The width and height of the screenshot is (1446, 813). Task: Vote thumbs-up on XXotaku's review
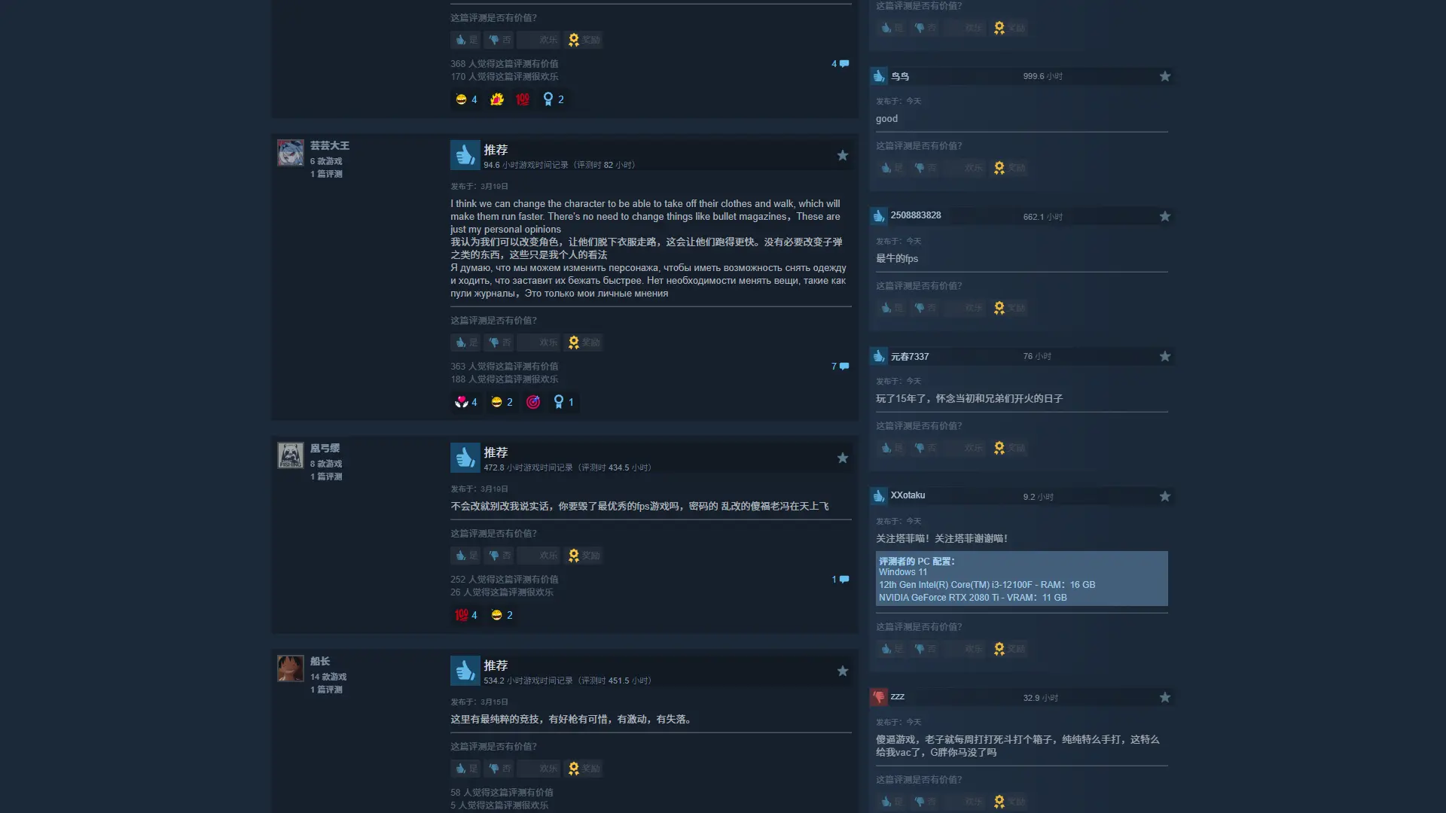892,649
